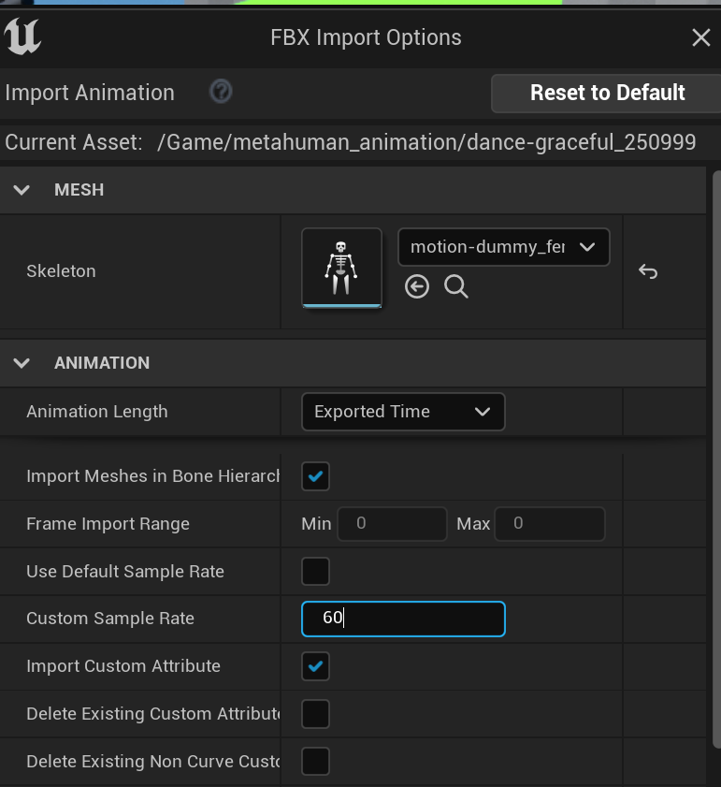Click the skeleton use-selected arrow icon

click(x=417, y=286)
